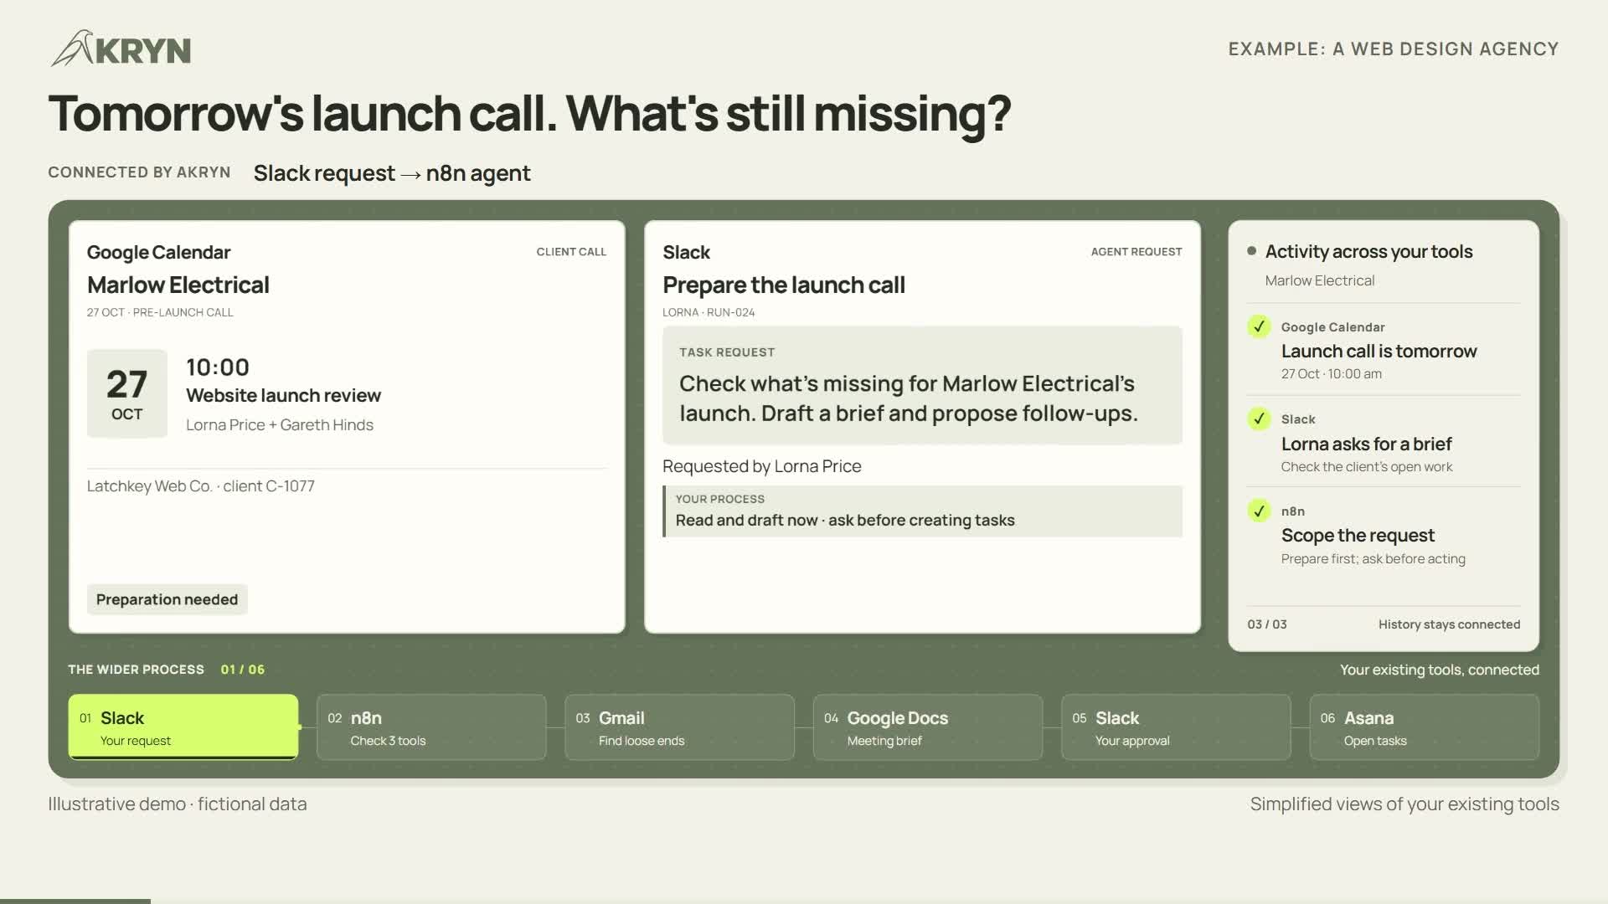Click 'Simplified views of your existing tools'
The width and height of the screenshot is (1608, 904).
point(1404,804)
